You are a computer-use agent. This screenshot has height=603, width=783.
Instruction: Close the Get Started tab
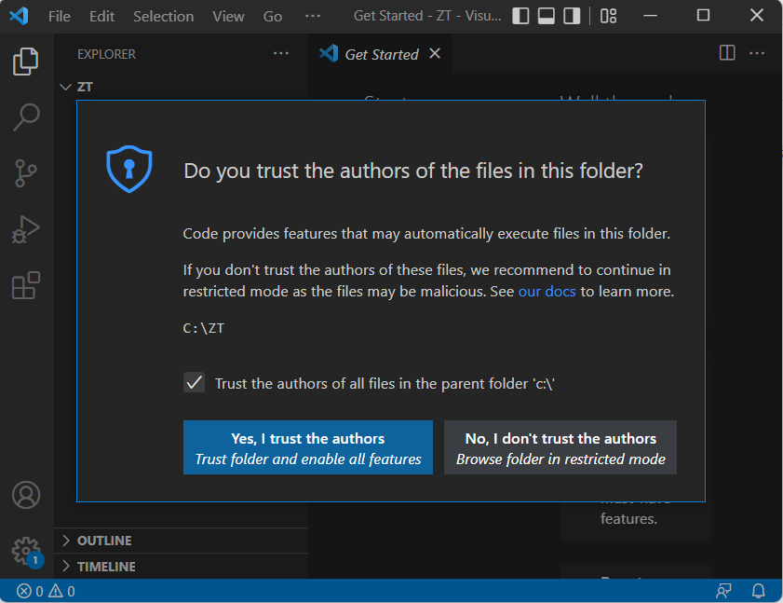click(435, 53)
